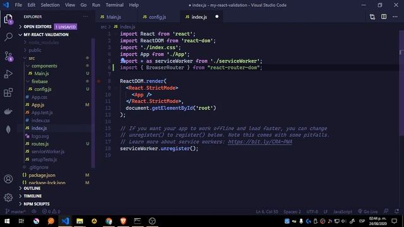
Task: Click Go Live in status bar
Action: [x=367, y=212]
